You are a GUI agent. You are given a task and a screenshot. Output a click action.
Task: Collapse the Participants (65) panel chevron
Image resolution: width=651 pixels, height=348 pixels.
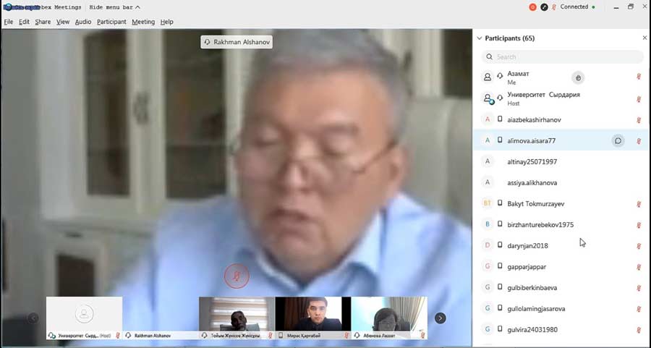pyautogui.click(x=479, y=38)
